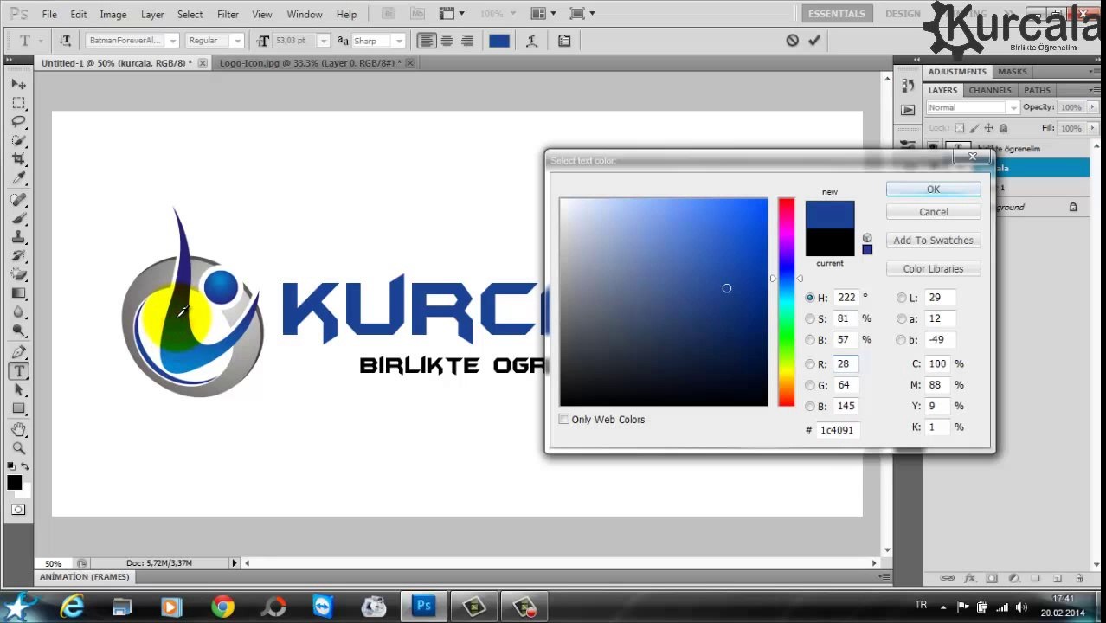Select the History Brush tool
1106x623 pixels.
[x=19, y=255]
